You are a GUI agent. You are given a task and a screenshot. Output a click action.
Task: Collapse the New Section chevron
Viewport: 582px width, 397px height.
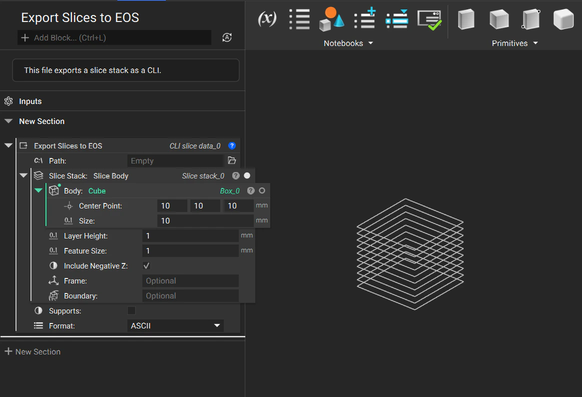tap(8, 121)
